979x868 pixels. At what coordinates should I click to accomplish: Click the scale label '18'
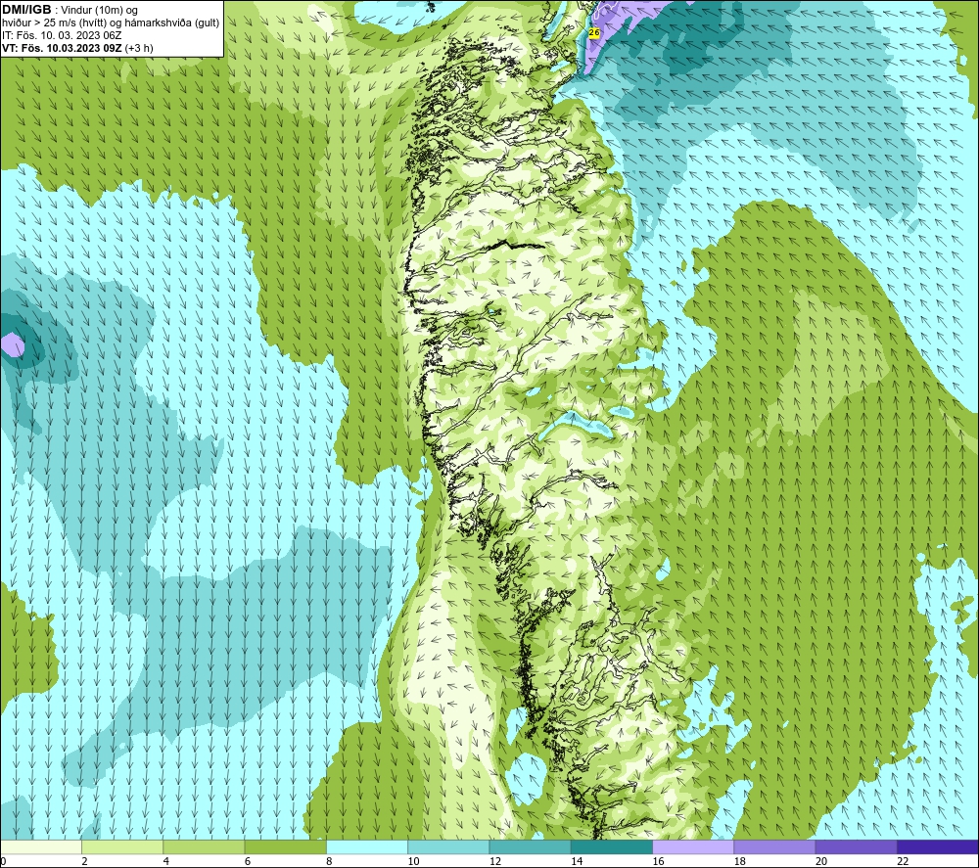pos(740,861)
